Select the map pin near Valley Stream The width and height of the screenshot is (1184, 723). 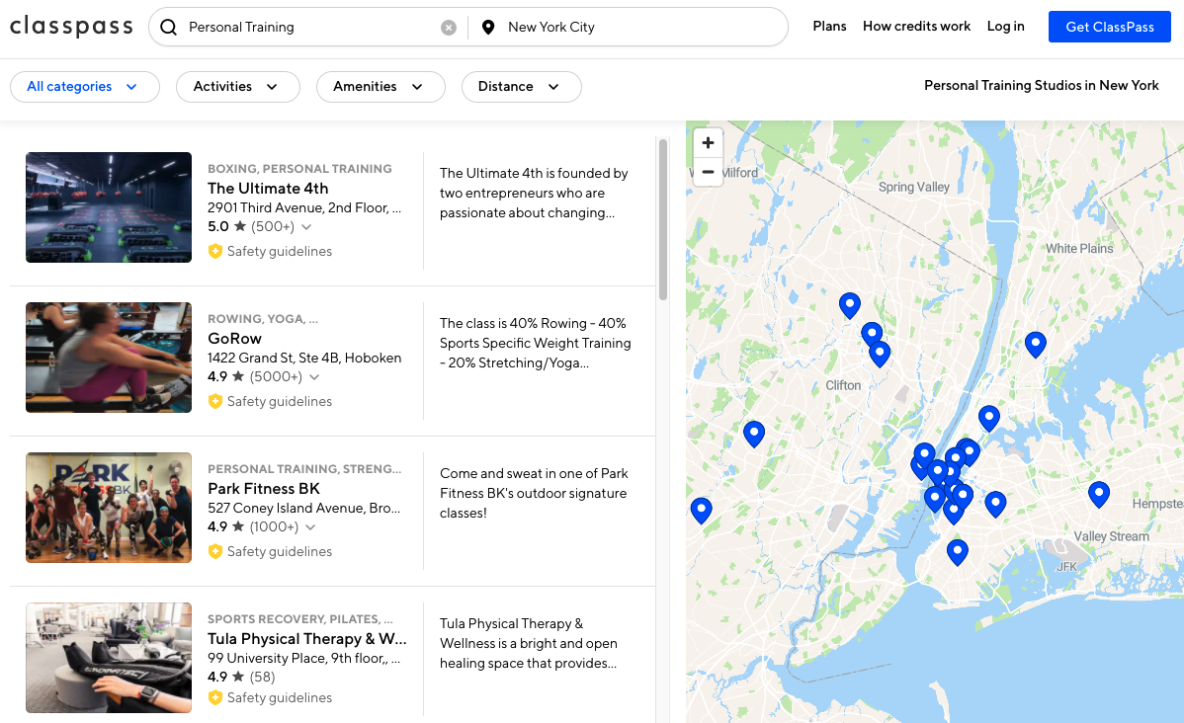point(1099,494)
